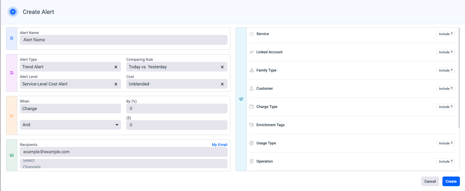Click the Create button
Image resolution: width=465 pixels, height=191 pixels.
(451, 181)
